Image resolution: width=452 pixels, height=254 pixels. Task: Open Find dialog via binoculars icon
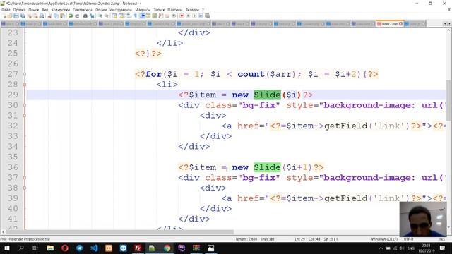pos(85,16)
